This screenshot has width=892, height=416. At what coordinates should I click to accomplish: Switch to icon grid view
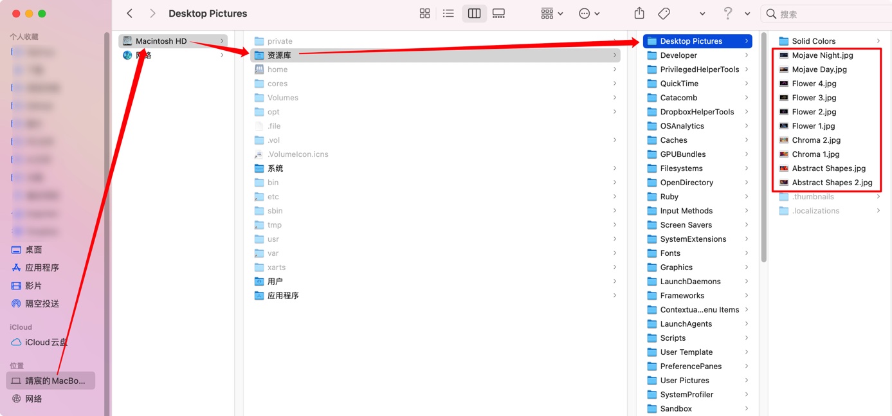click(x=424, y=14)
